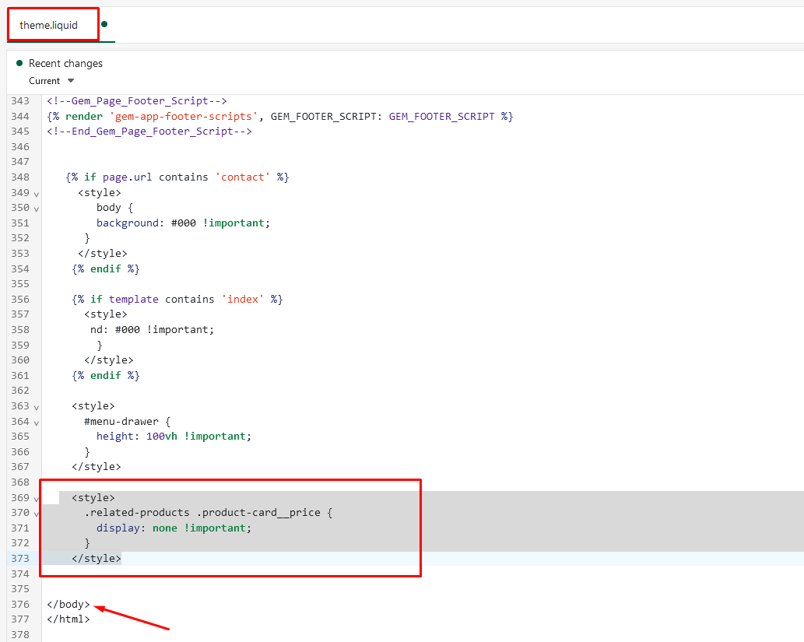The height and width of the screenshot is (642, 804).
Task: Click the closing </style> on line 373
Action: coord(97,558)
